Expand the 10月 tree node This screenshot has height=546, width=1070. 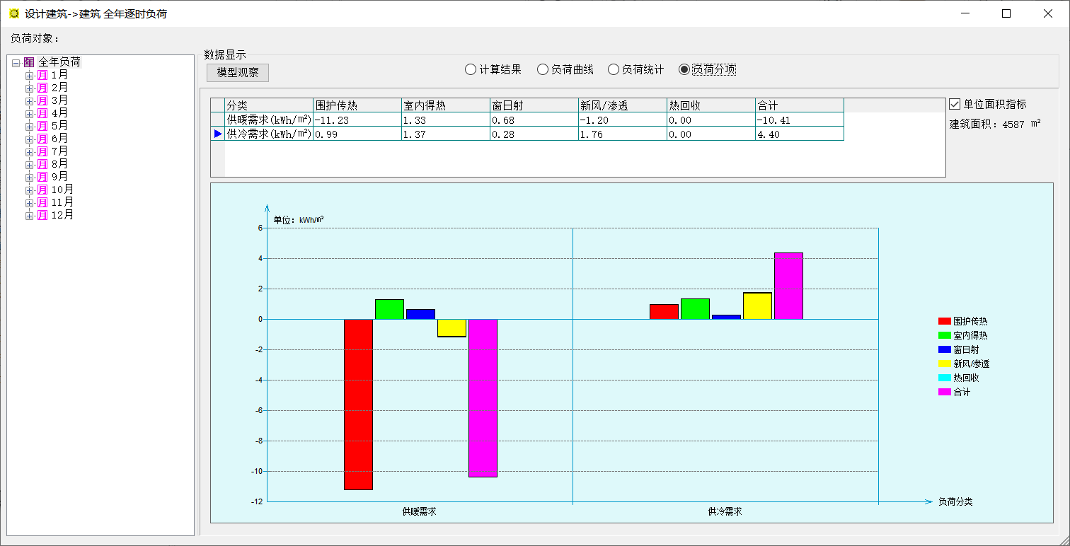(29, 190)
